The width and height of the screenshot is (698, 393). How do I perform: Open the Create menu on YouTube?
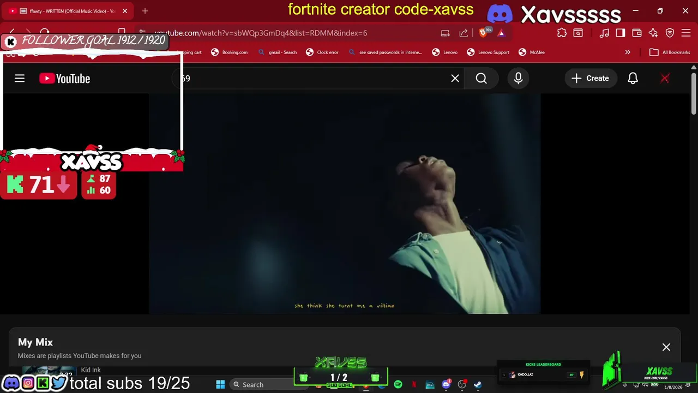(x=591, y=79)
